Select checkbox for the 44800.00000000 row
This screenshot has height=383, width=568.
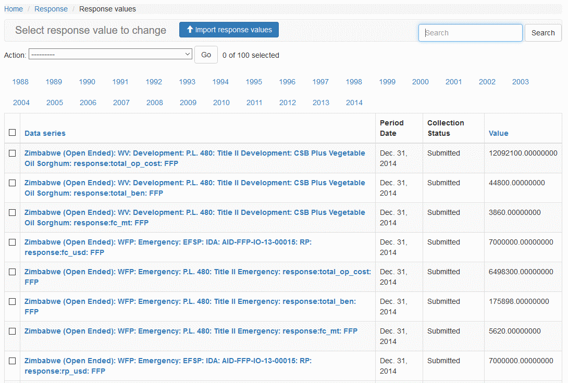(13, 183)
